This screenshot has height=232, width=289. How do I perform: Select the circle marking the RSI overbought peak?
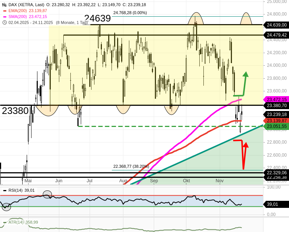pyautogui.click(x=47, y=194)
